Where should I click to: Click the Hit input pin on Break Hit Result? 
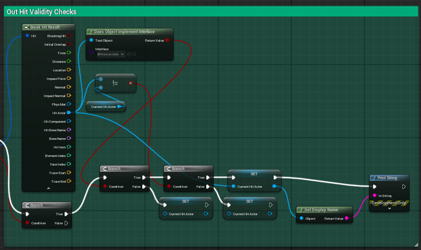[27, 35]
